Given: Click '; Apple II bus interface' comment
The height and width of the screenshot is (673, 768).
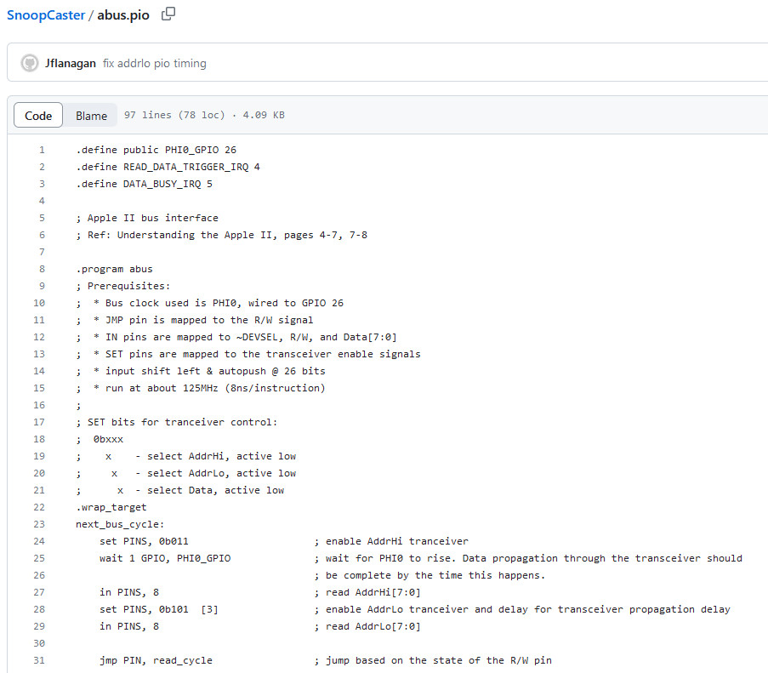Looking at the screenshot, I should tap(147, 218).
